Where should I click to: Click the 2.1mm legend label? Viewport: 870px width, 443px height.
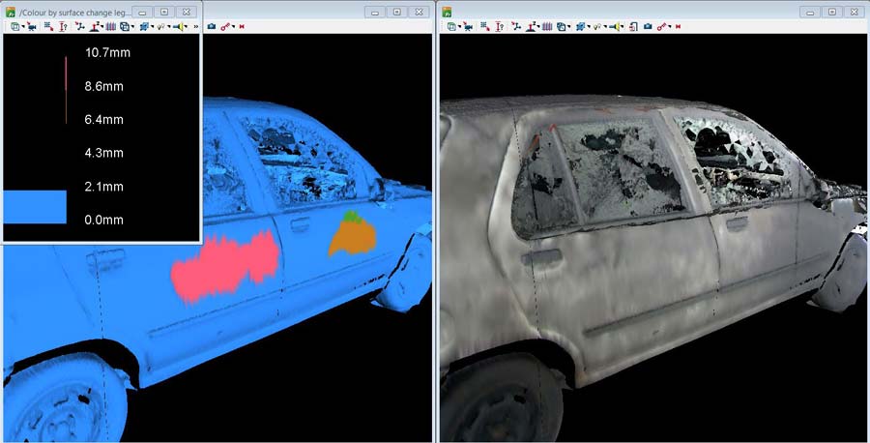[103, 187]
